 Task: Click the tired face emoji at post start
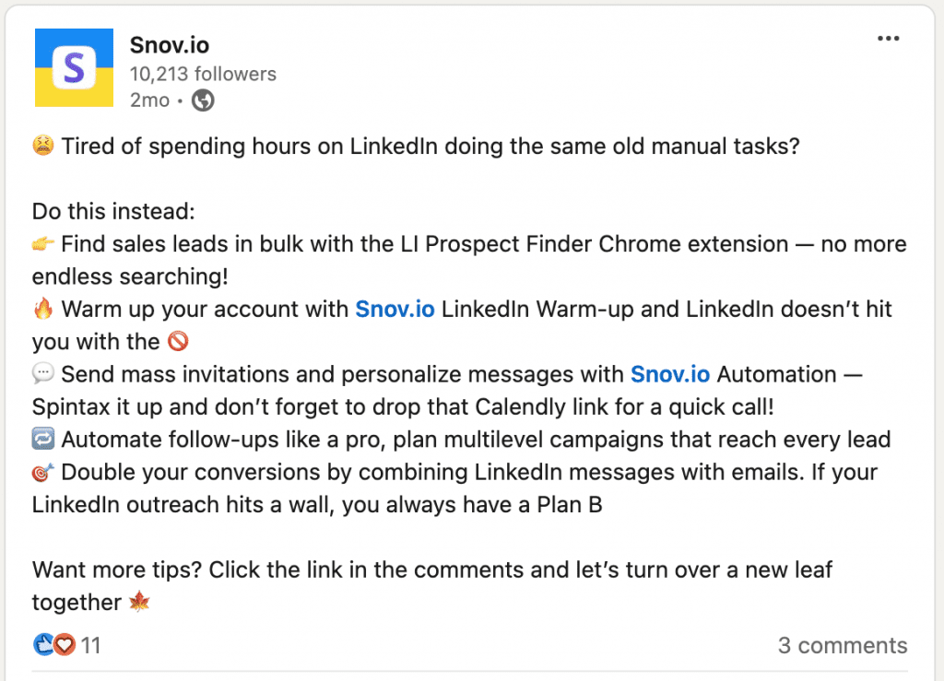42,146
